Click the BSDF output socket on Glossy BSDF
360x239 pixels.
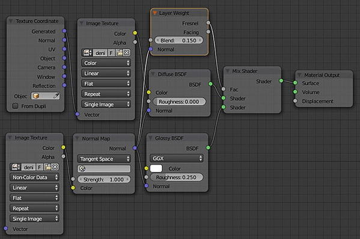pyautogui.click(x=208, y=148)
